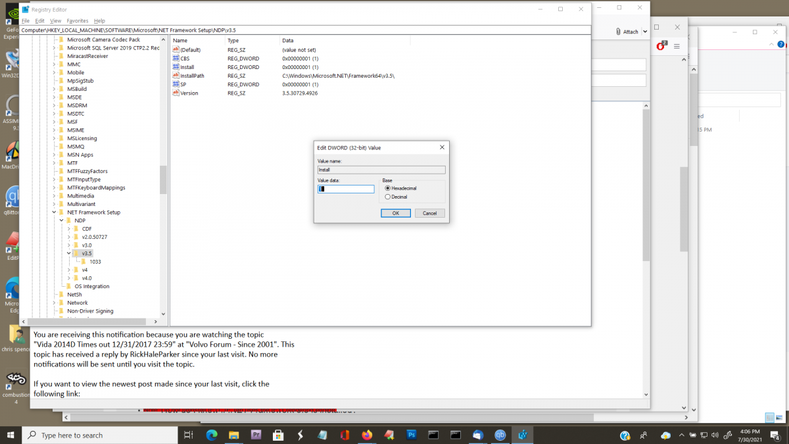
Task: Open the Attach dropdown menu
Action: (x=644, y=31)
